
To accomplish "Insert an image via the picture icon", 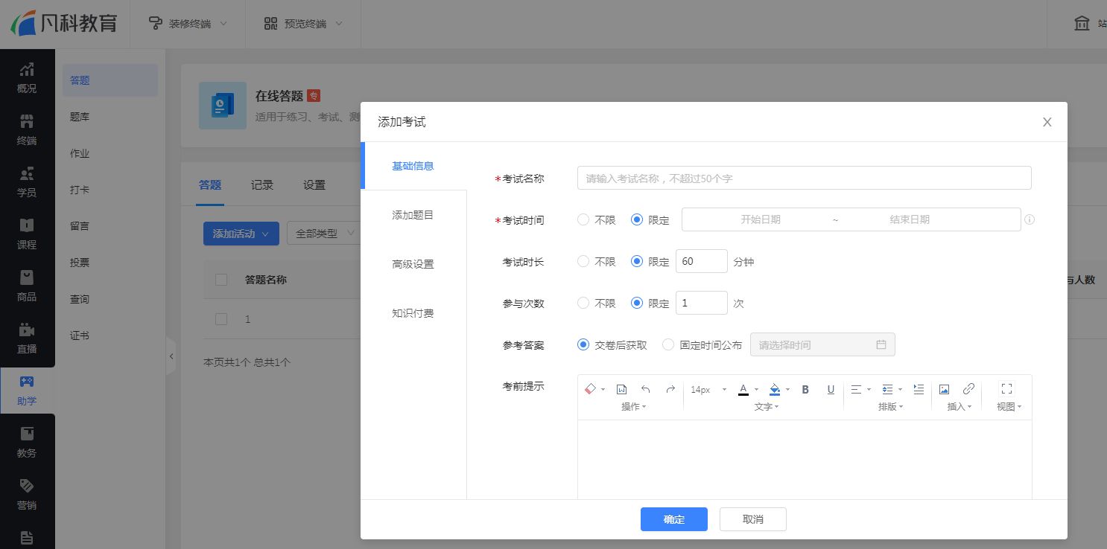I will click(x=944, y=389).
